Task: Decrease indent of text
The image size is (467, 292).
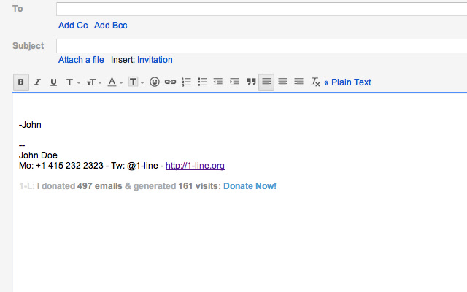Action: [x=218, y=82]
